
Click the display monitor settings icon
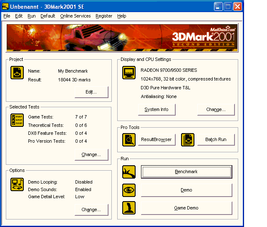click(x=129, y=73)
